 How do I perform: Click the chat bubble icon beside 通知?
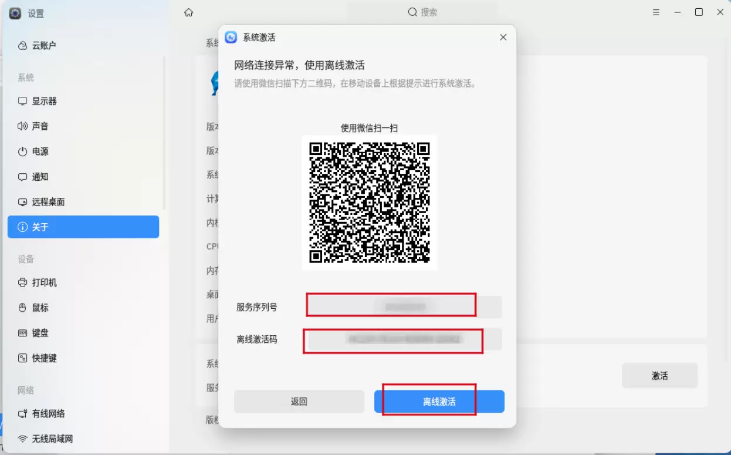point(22,177)
